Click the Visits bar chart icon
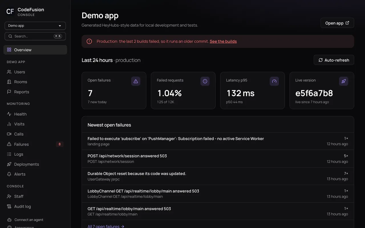Image resolution: width=365 pixels, height=228 pixels. click(9, 124)
